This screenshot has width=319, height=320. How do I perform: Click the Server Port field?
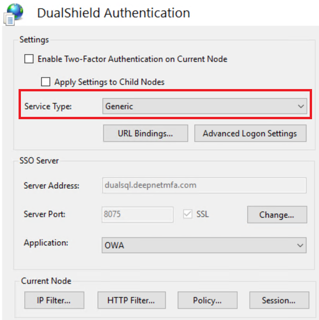point(137,214)
